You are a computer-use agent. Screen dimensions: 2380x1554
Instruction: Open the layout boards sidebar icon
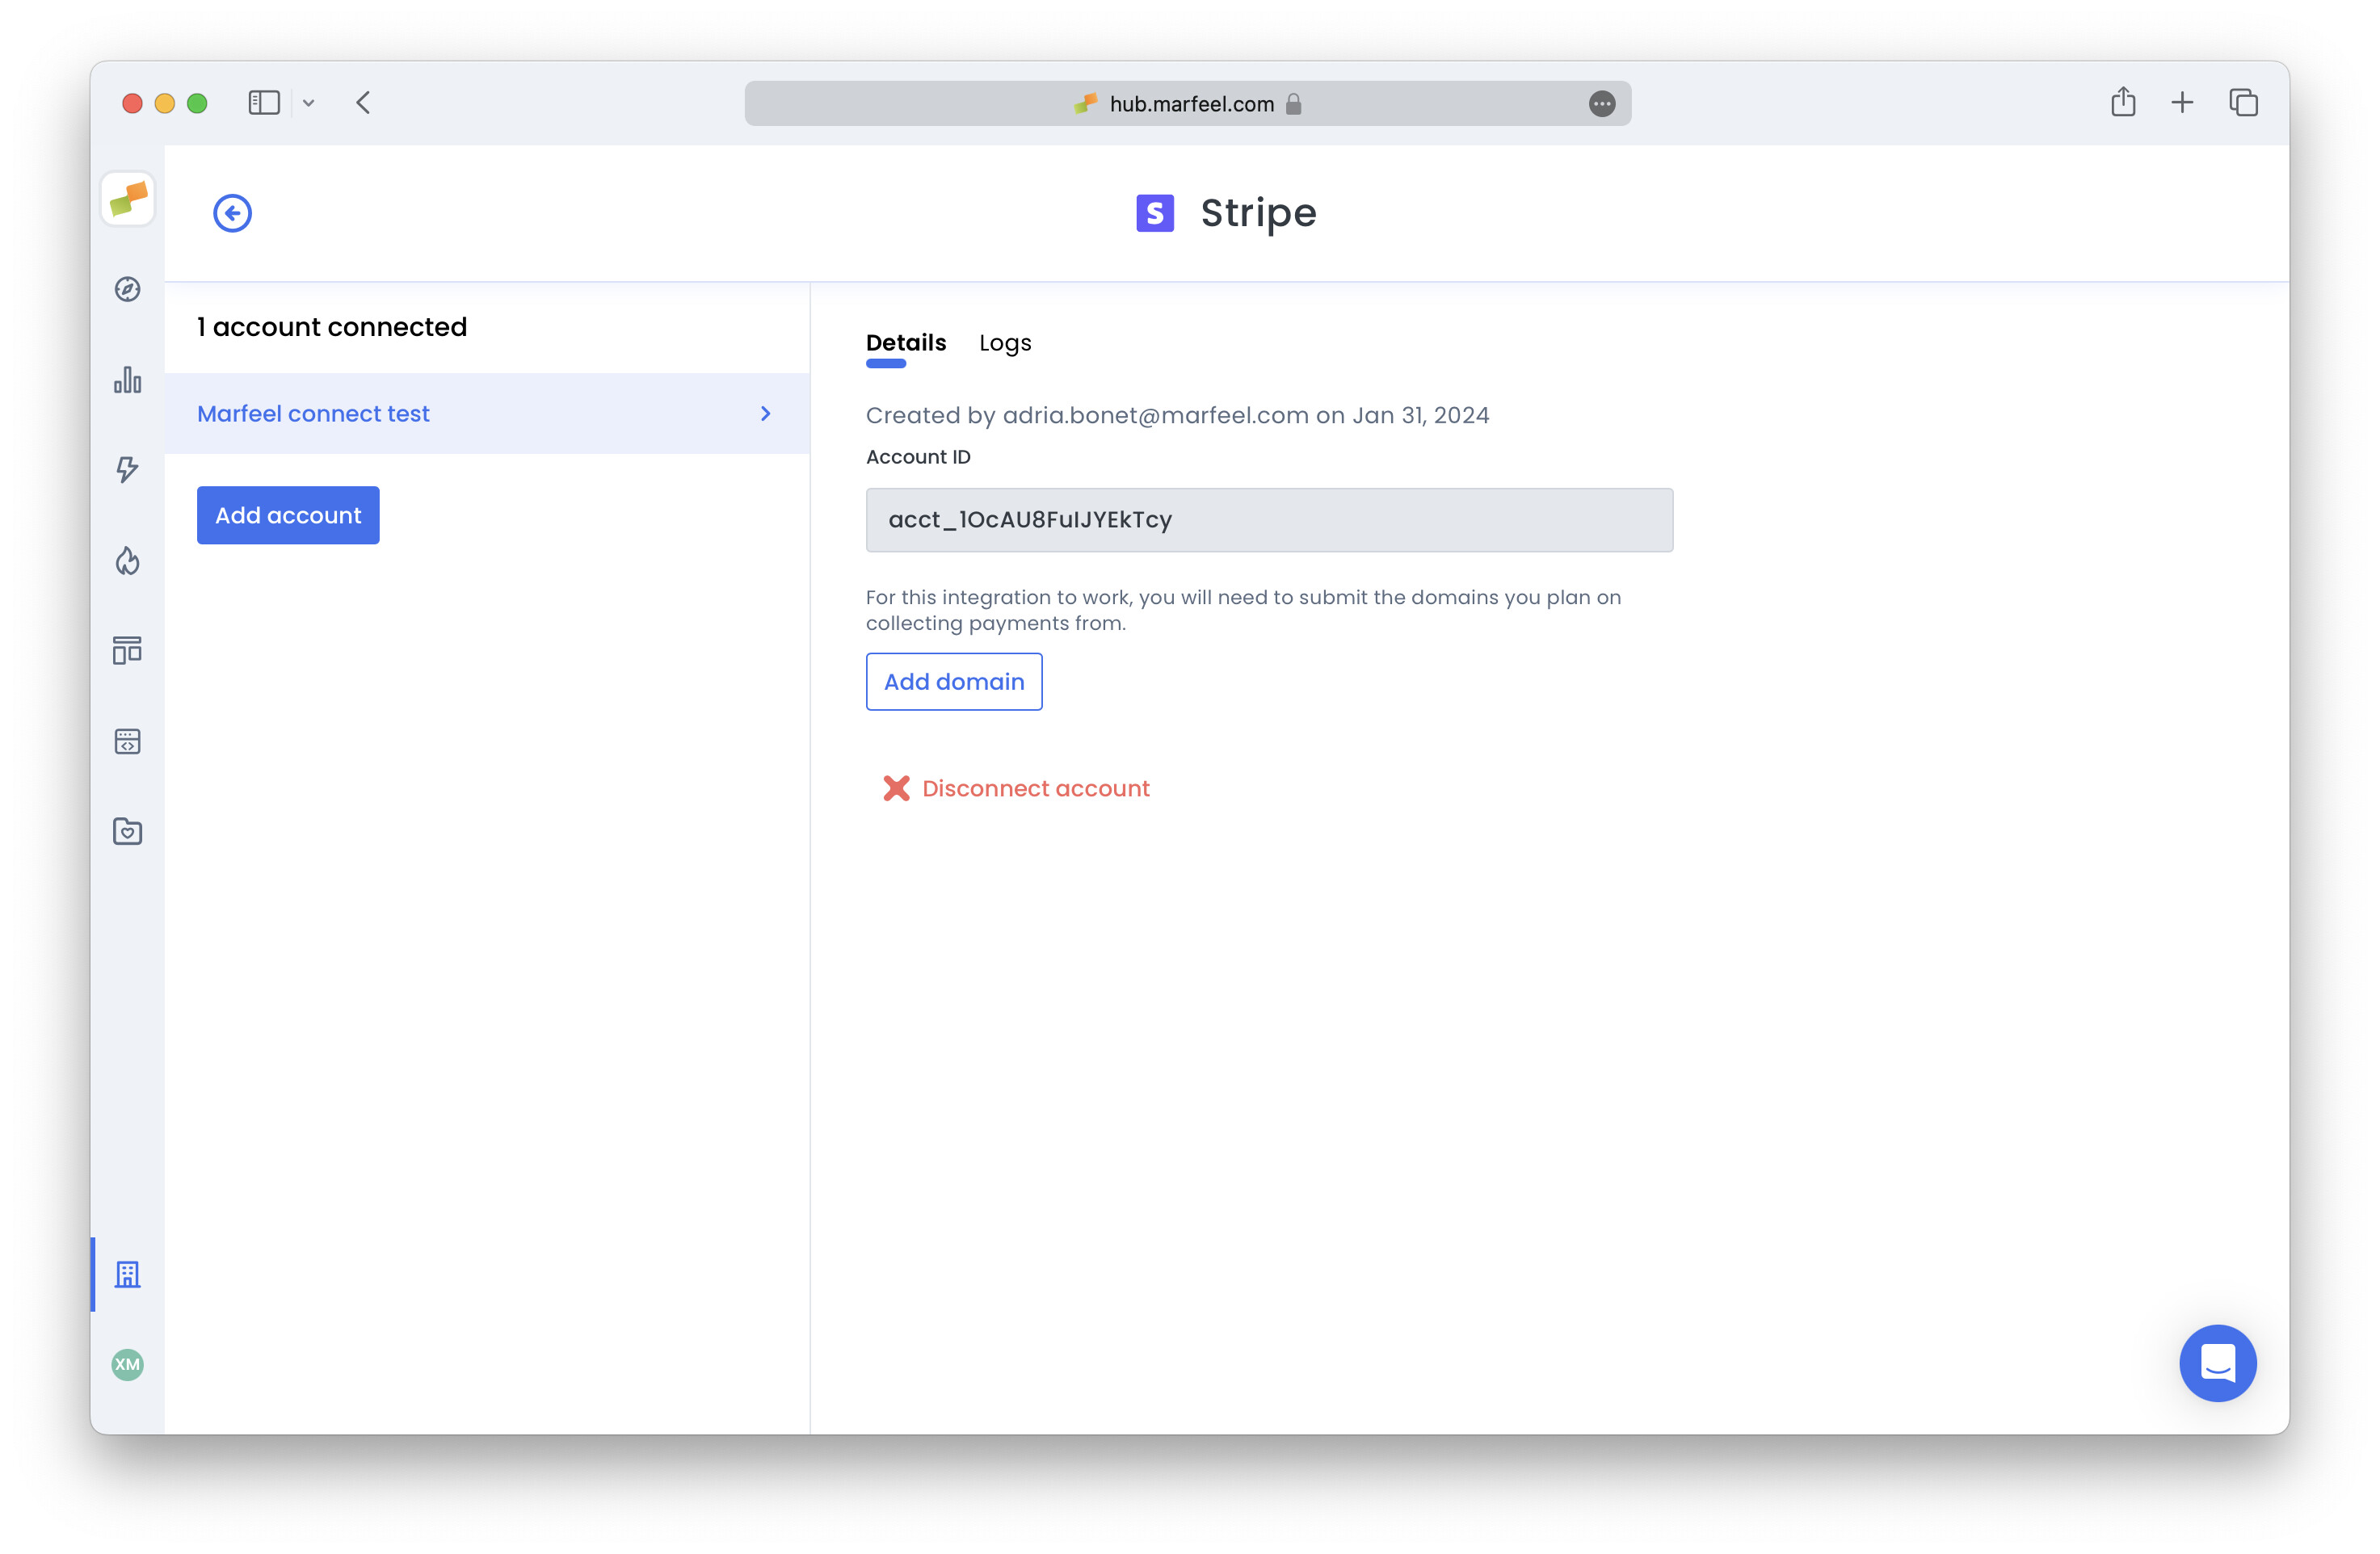coord(127,650)
